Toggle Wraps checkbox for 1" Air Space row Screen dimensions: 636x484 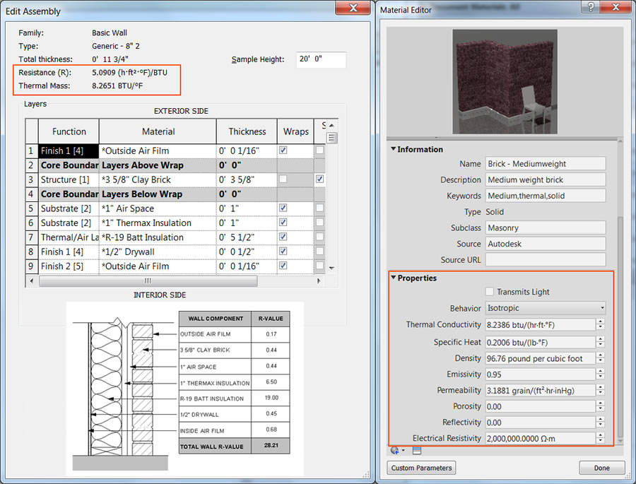pos(283,208)
